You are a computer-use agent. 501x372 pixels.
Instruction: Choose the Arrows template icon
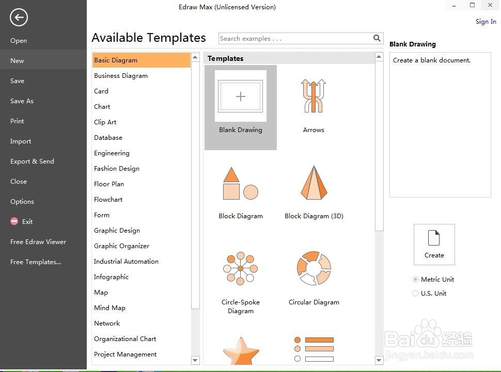click(314, 96)
